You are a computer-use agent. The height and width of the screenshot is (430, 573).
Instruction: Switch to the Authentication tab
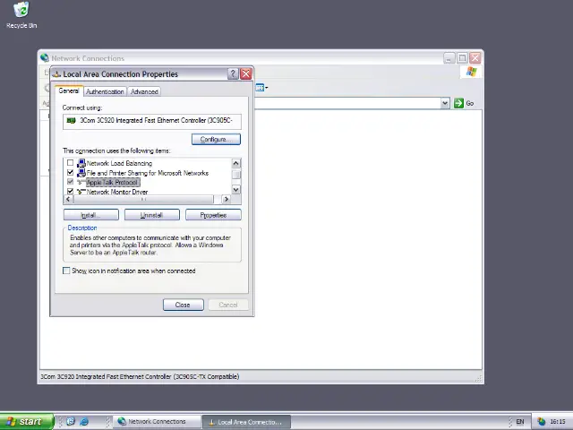(x=105, y=91)
